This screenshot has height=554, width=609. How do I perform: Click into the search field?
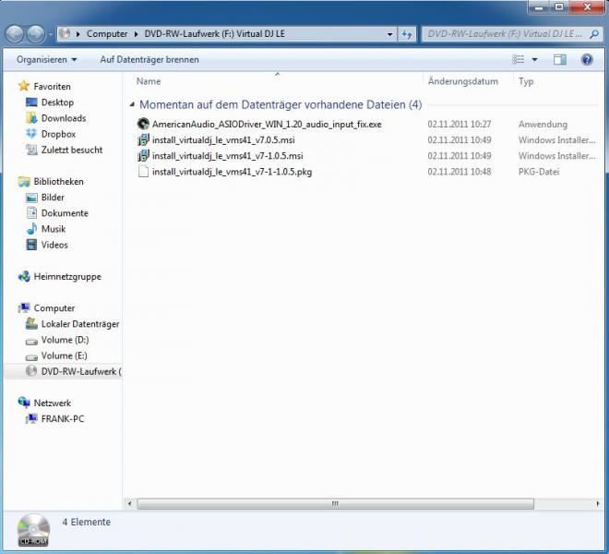point(505,34)
